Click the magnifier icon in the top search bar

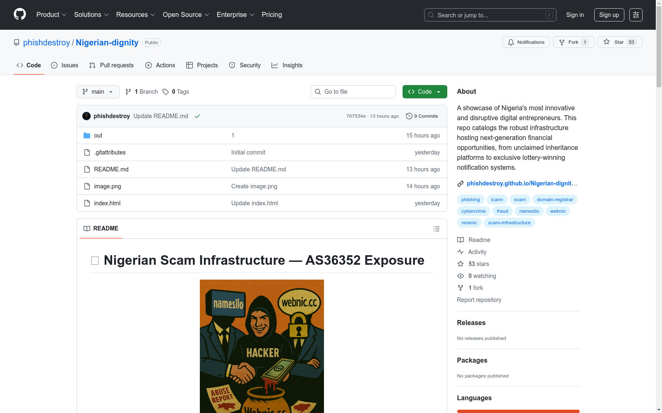pyautogui.click(x=431, y=15)
